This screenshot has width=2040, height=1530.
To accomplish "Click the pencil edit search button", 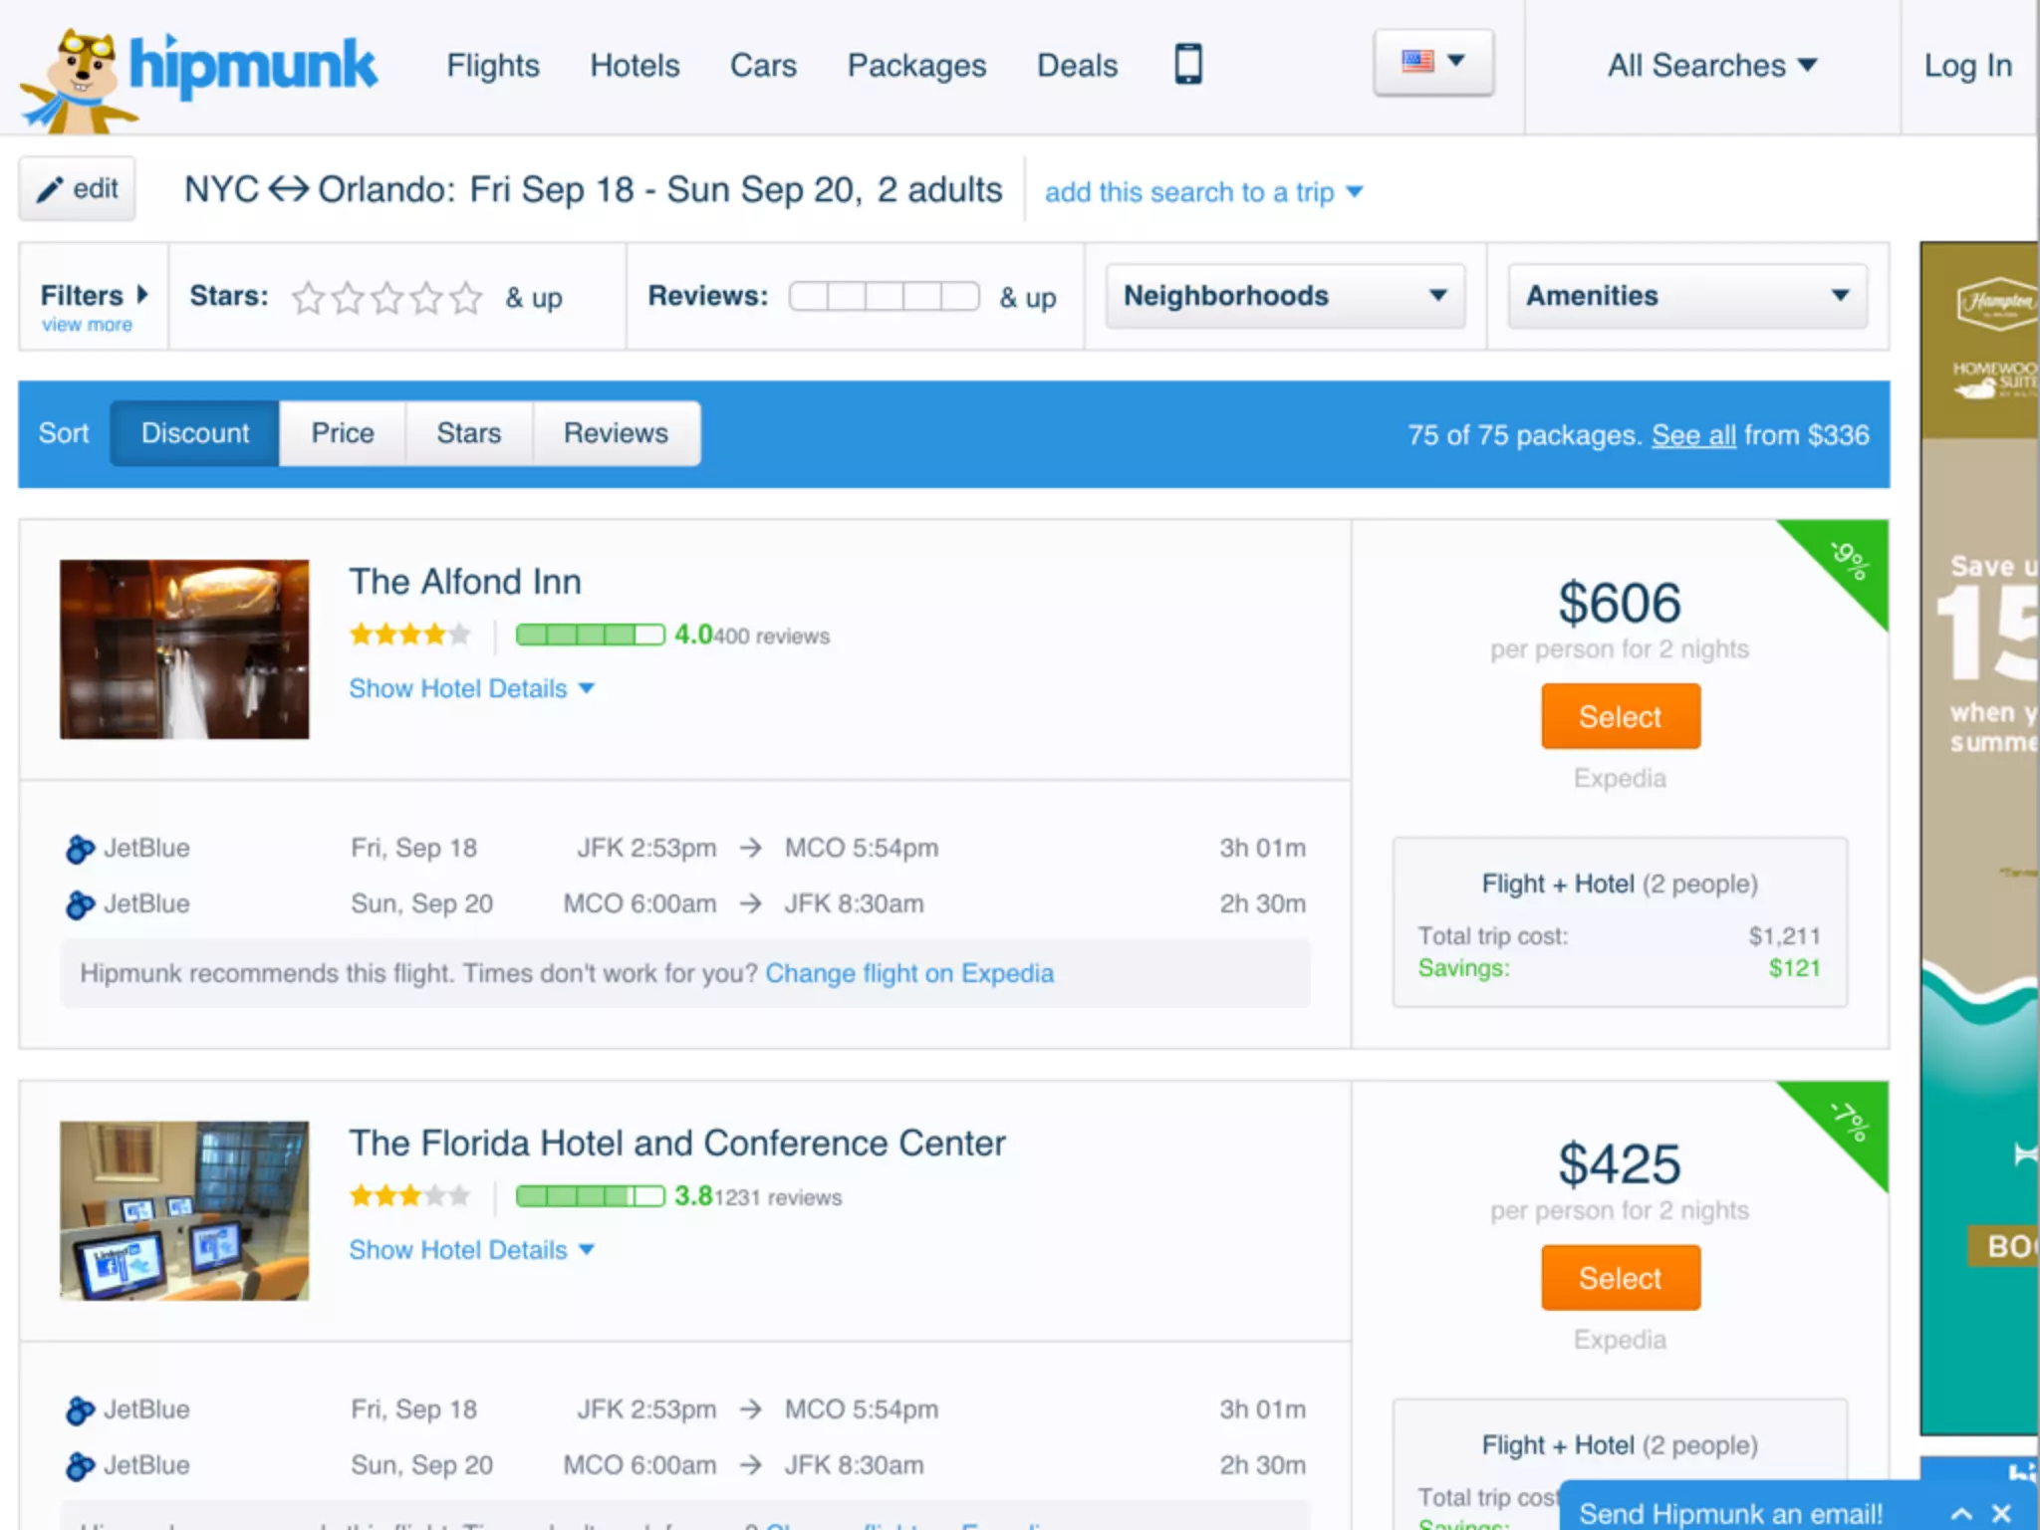I will click(x=78, y=188).
